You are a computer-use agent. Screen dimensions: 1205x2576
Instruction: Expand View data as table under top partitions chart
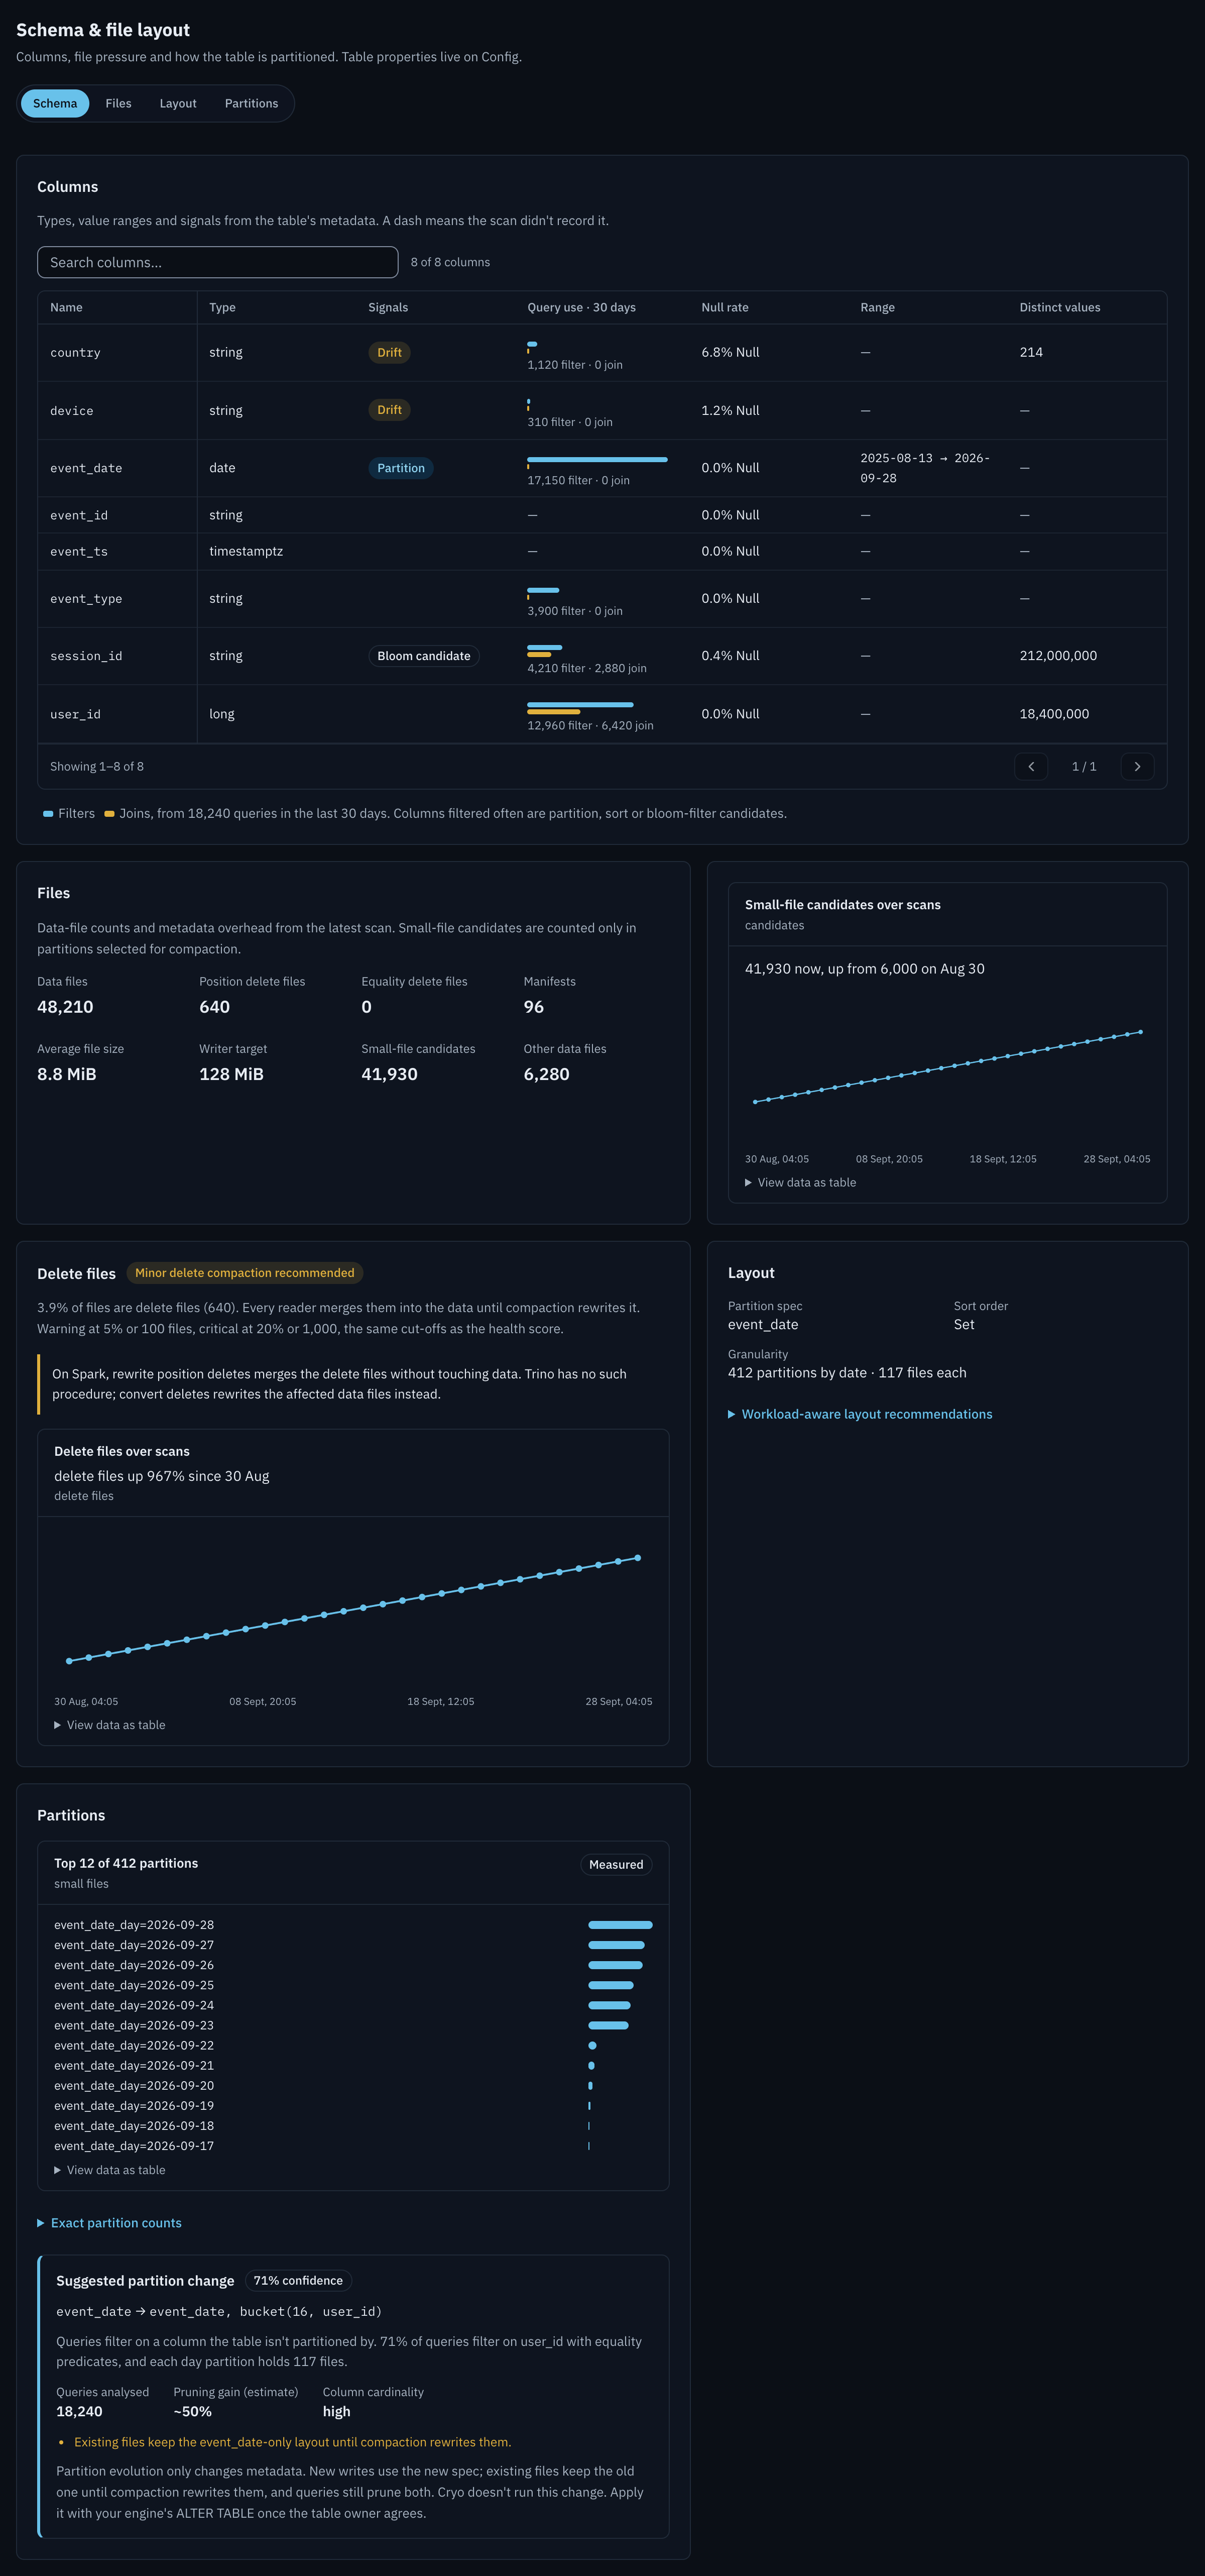(110, 2170)
